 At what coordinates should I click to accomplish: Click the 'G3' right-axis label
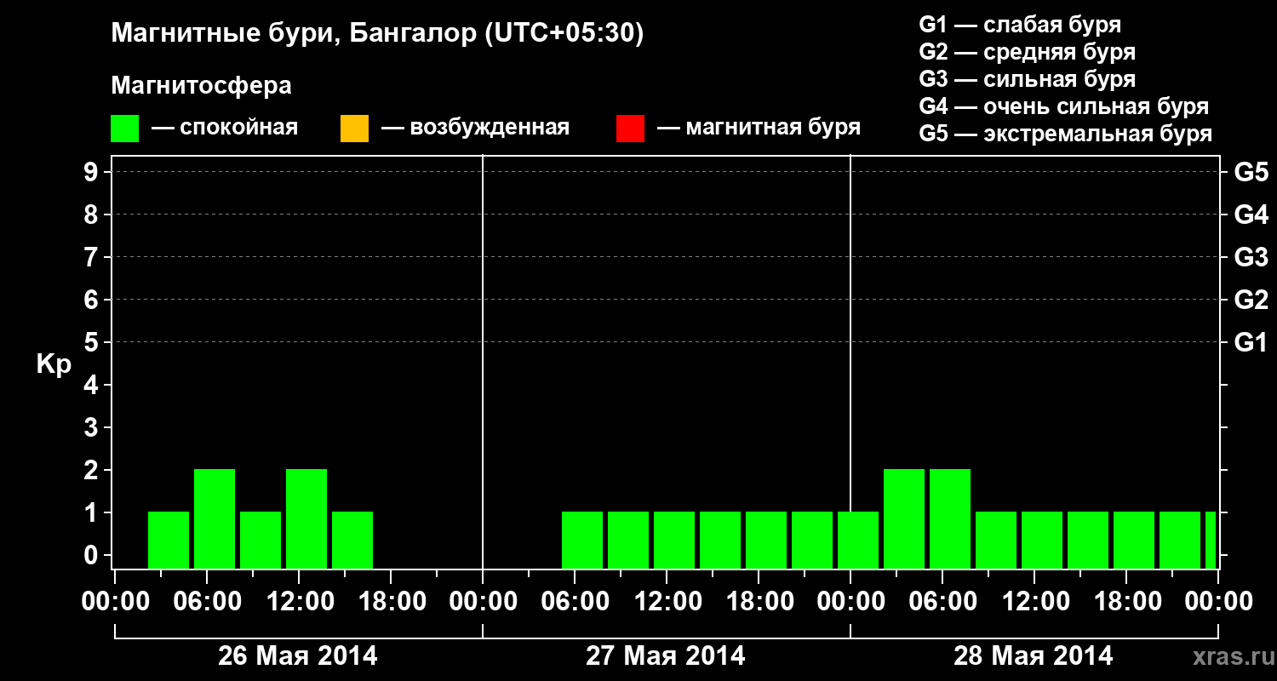coord(1251,257)
